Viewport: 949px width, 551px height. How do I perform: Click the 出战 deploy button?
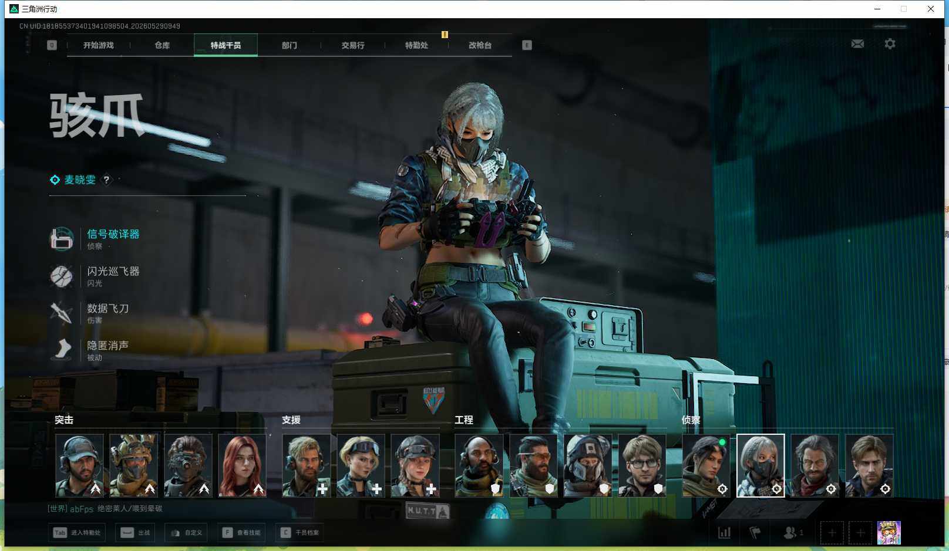pyautogui.click(x=135, y=533)
